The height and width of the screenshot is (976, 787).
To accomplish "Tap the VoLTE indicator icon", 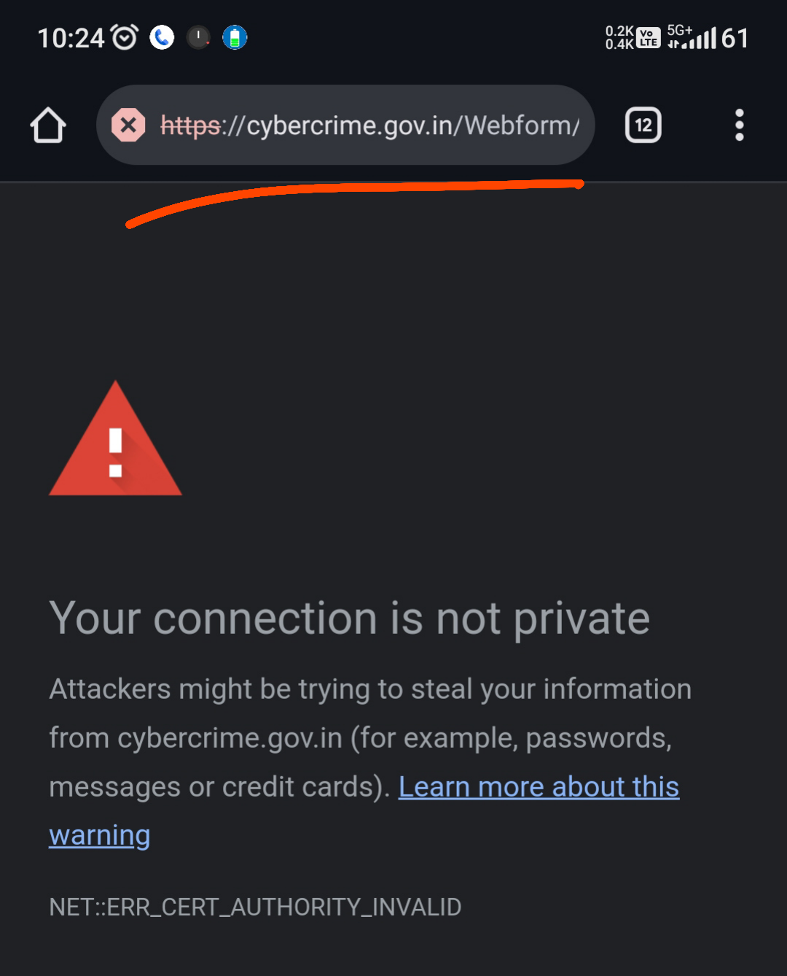I will point(648,37).
